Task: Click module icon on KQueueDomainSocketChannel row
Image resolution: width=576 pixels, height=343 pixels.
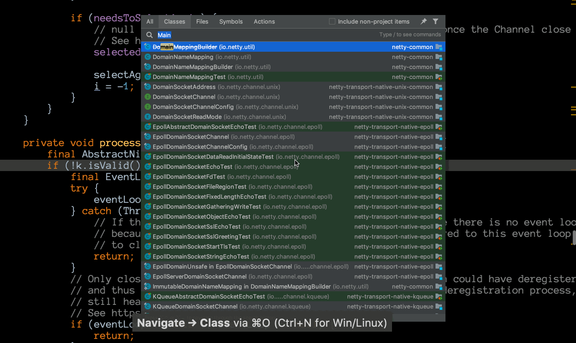Action: click(439, 306)
